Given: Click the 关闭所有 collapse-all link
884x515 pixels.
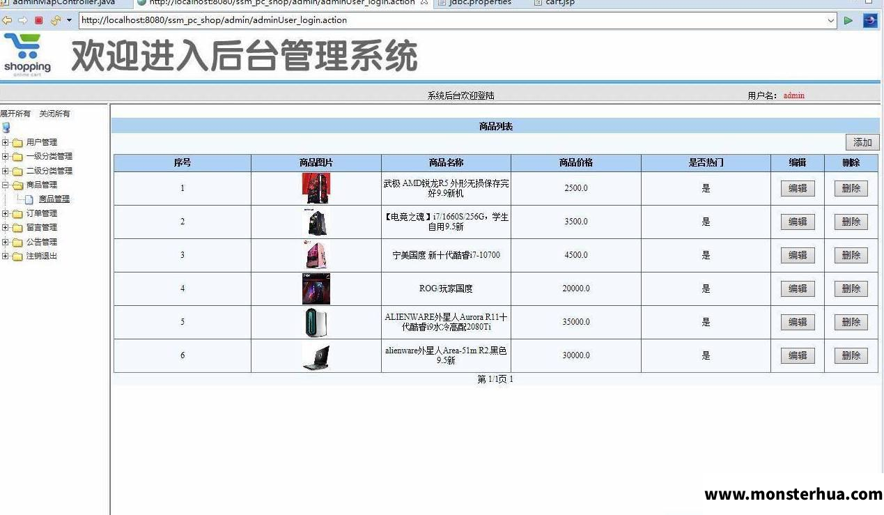Looking at the screenshot, I should pyautogui.click(x=54, y=114).
